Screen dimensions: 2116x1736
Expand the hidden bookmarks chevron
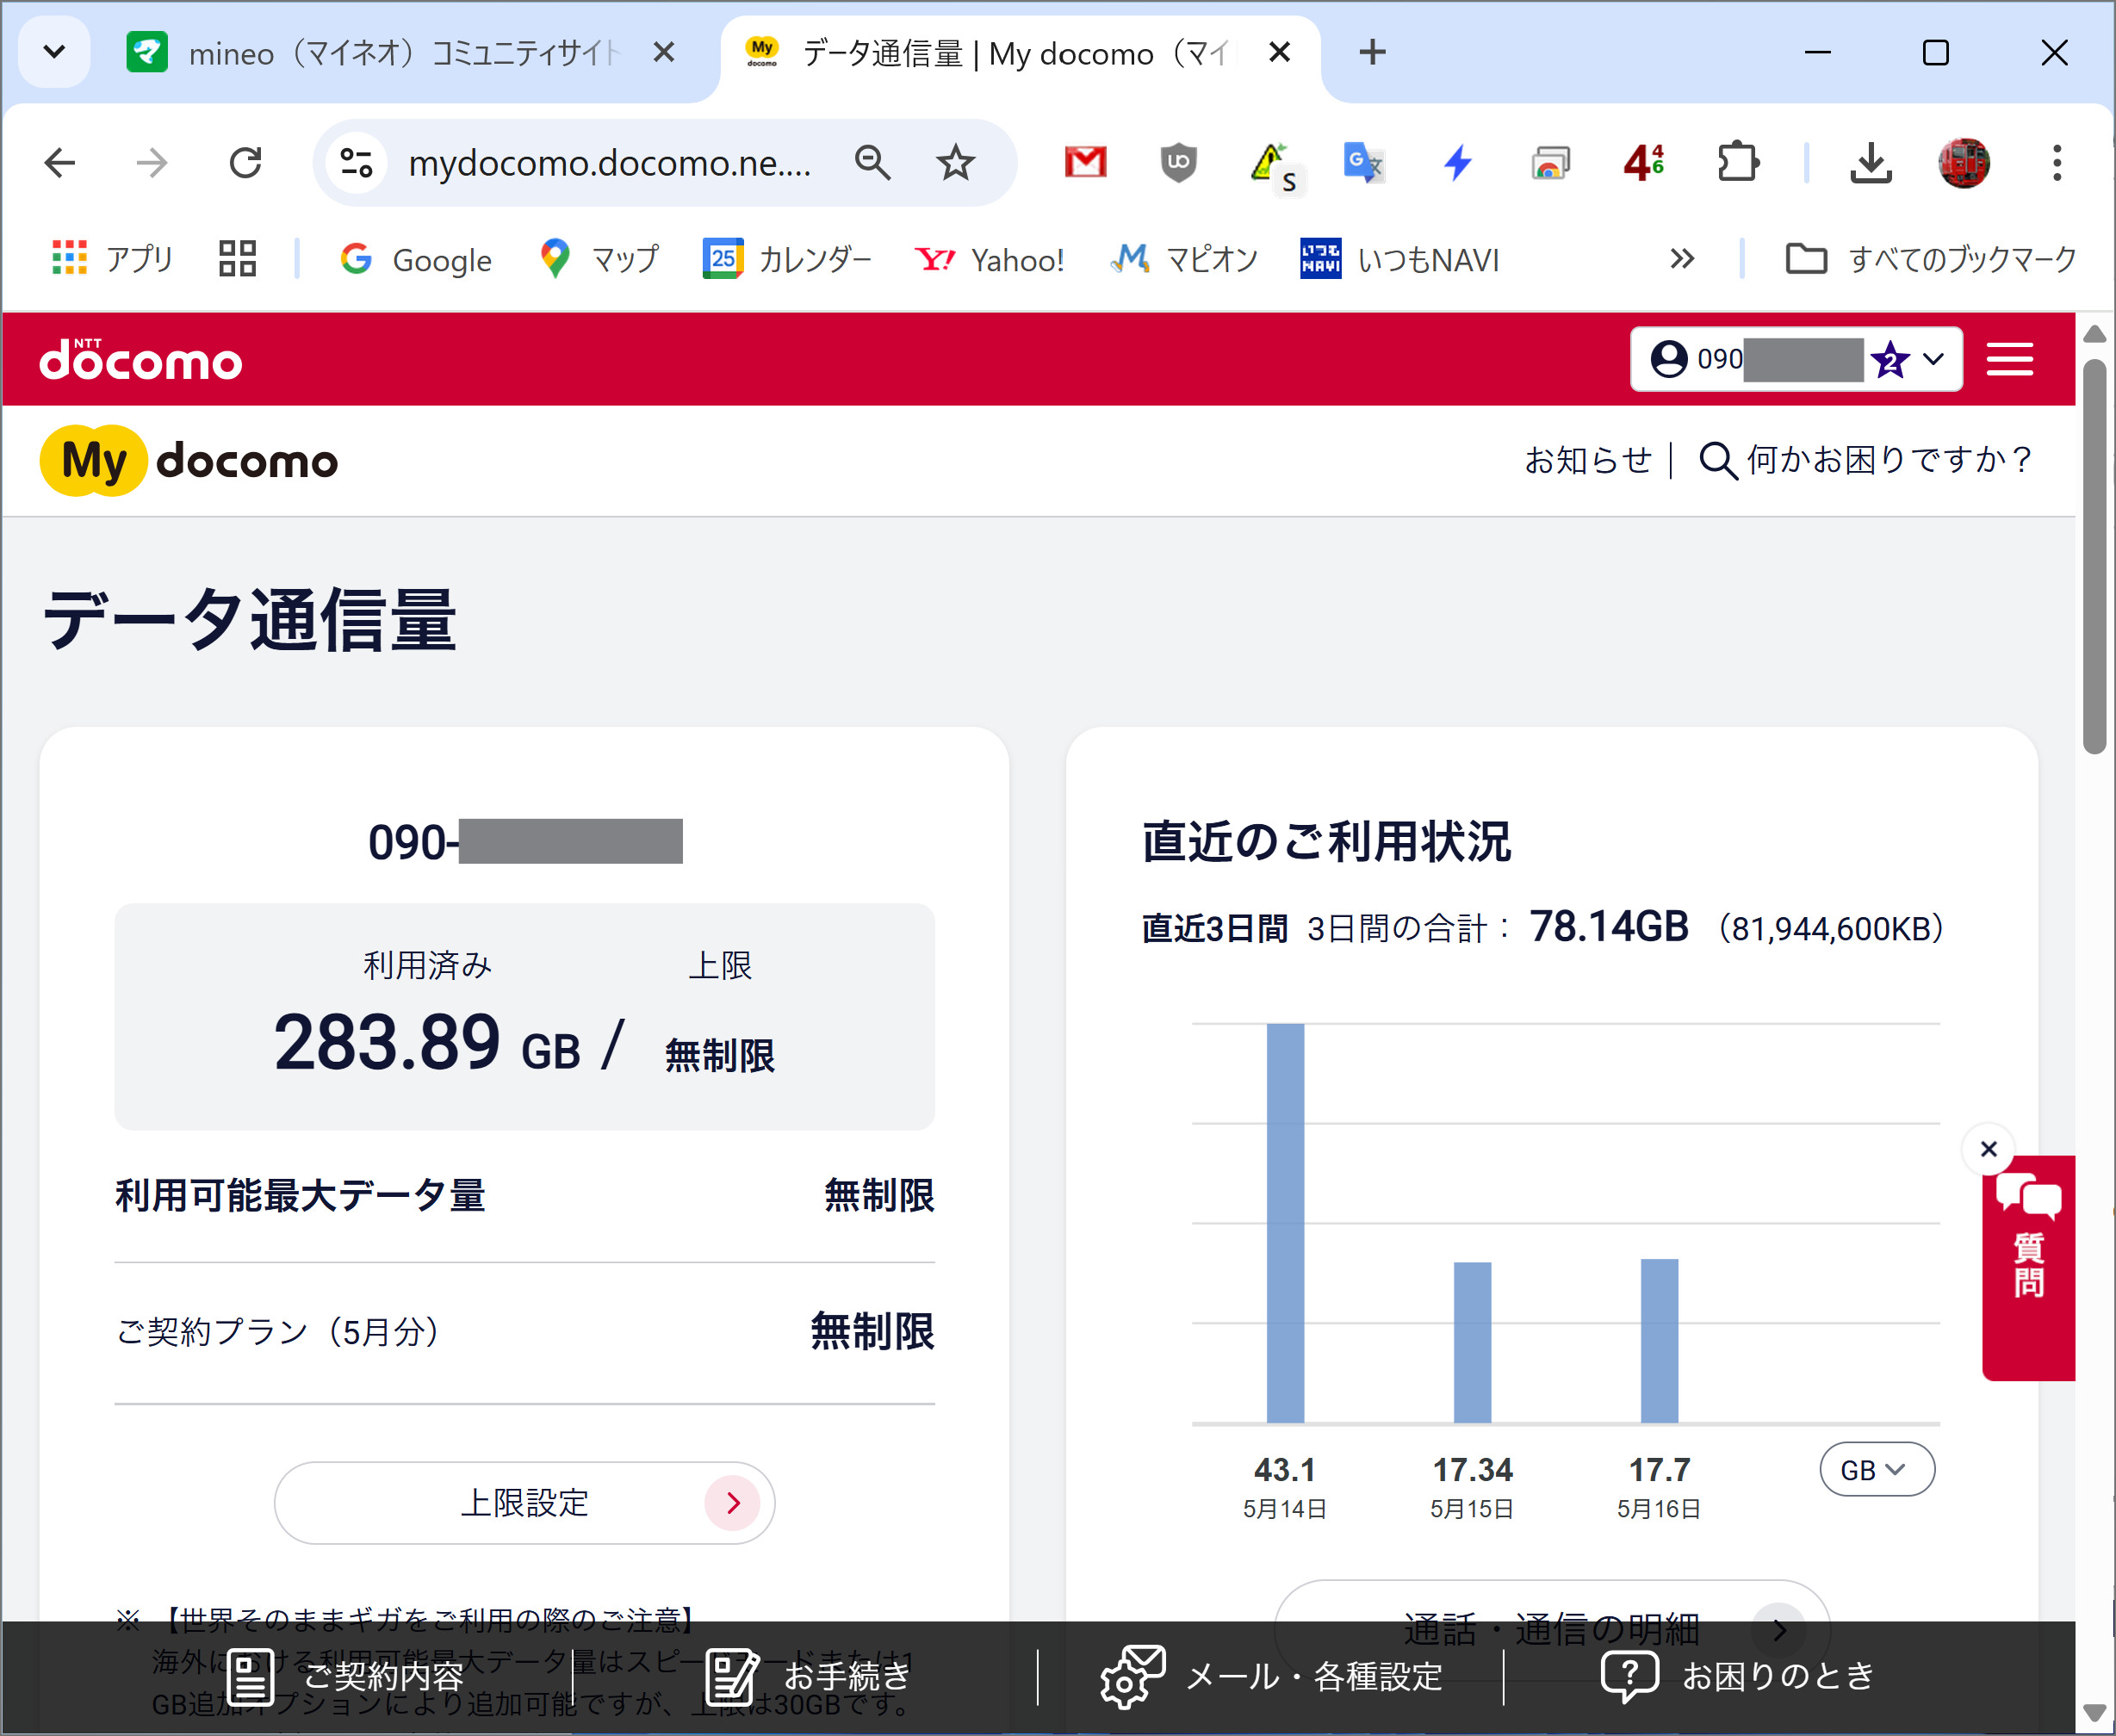tap(1682, 259)
